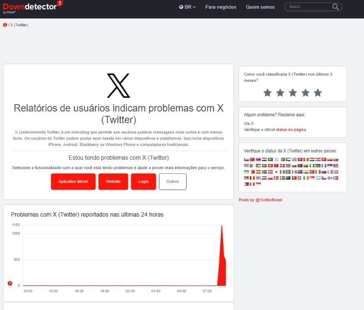This screenshot has width=364, height=310.
Task: Select the Sweden flag
Action: pos(282,178)
